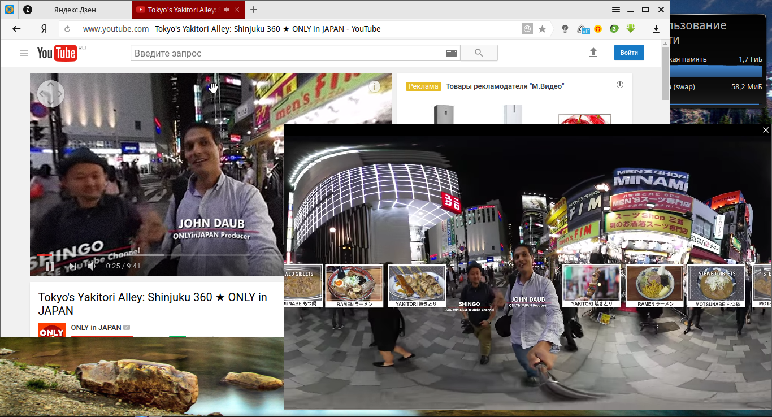Viewport: 772px width, 417px height.
Task: Go to YouTube home via logo
Action: click(57, 53)
